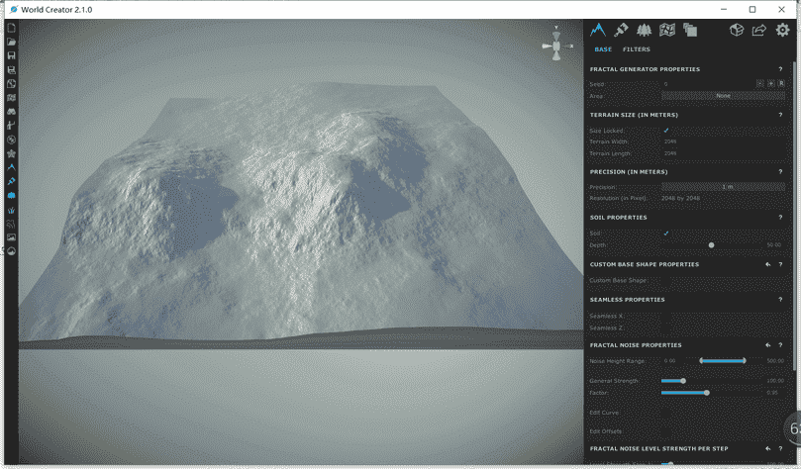
Task: Click the General Strength 100.00 value
Action: (775, 381)
